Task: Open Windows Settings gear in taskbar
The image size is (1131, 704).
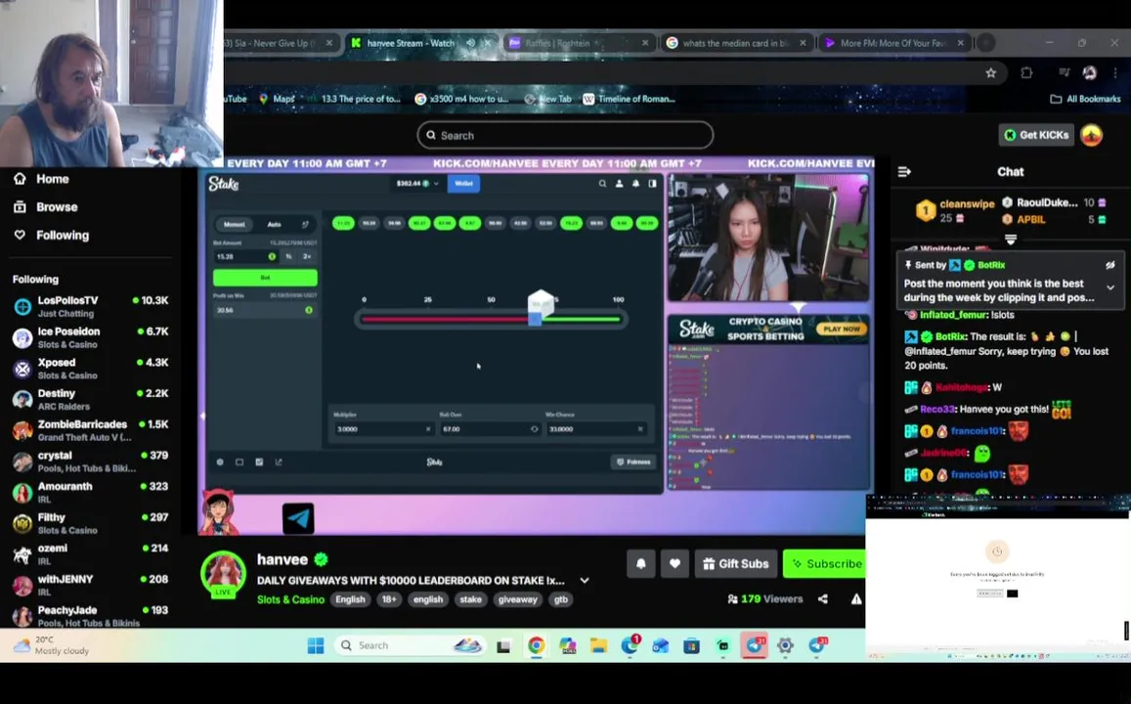Action: pyautogui.click(x=786, y=645)
